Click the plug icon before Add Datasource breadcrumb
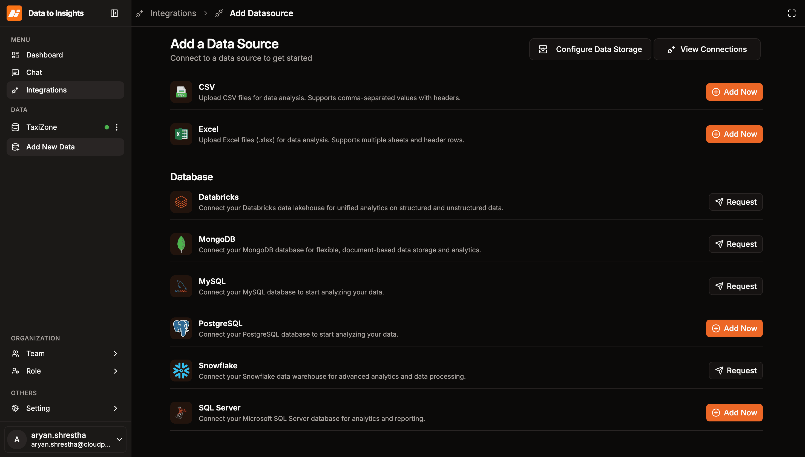 pos(219,13)
